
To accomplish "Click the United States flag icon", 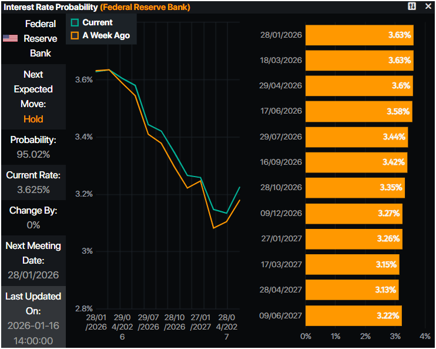I will [10, 38].
